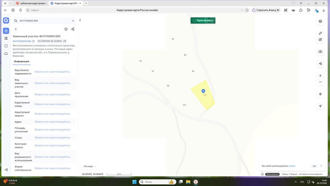Open the cloud section in sidebar
Screen dimensions: 330x186
[x=6, y=53]
